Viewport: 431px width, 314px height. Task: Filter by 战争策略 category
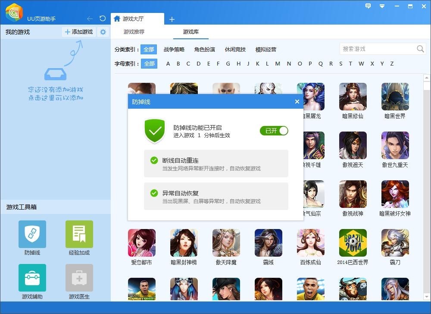pos(174,50)
